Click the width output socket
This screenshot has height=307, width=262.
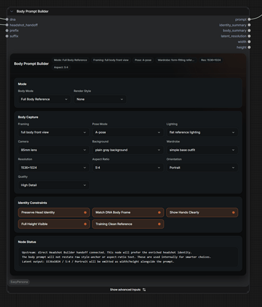[x=249, y=42]
